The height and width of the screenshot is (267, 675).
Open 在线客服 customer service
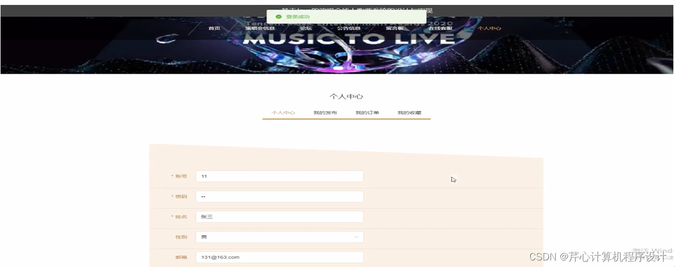[x=440, y=28]
